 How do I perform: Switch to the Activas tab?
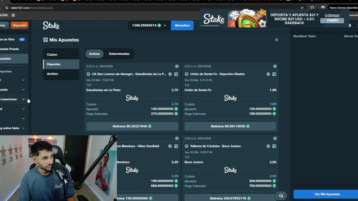pyautogui.click(x=94, y=54)
